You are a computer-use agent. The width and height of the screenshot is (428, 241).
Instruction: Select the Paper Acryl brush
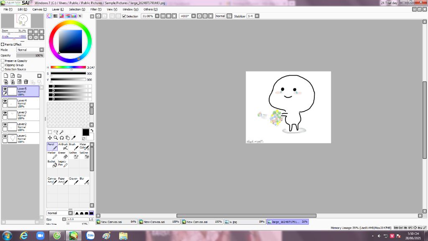[x=63, y=181]
